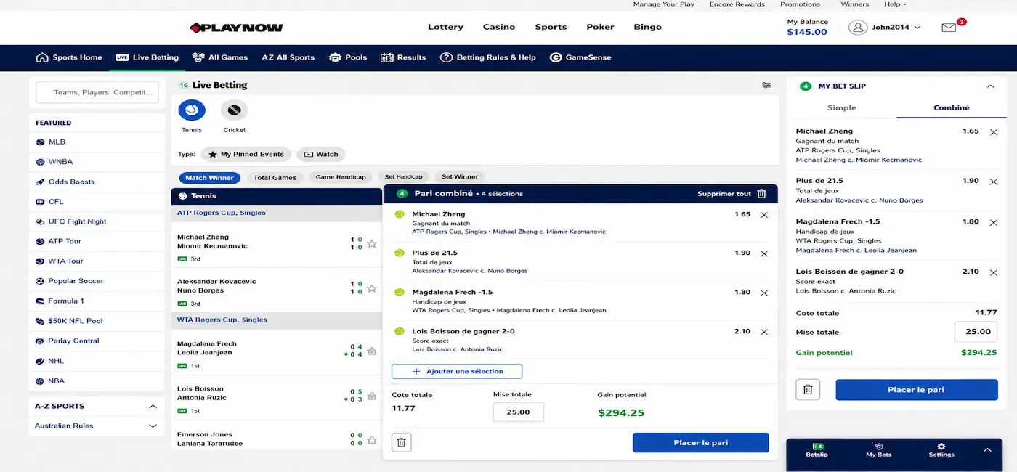Switch to Combiné bet slip tab
Image resolution: width=1017 pixels, height=472 pixels.
pyautogui.click(x=952, y=107)
